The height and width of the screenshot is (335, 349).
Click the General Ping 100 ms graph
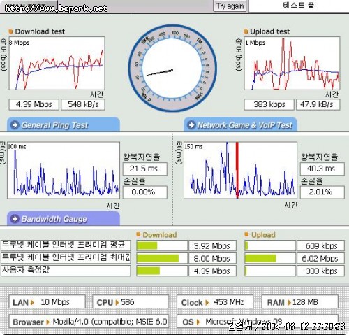[64, 170]
